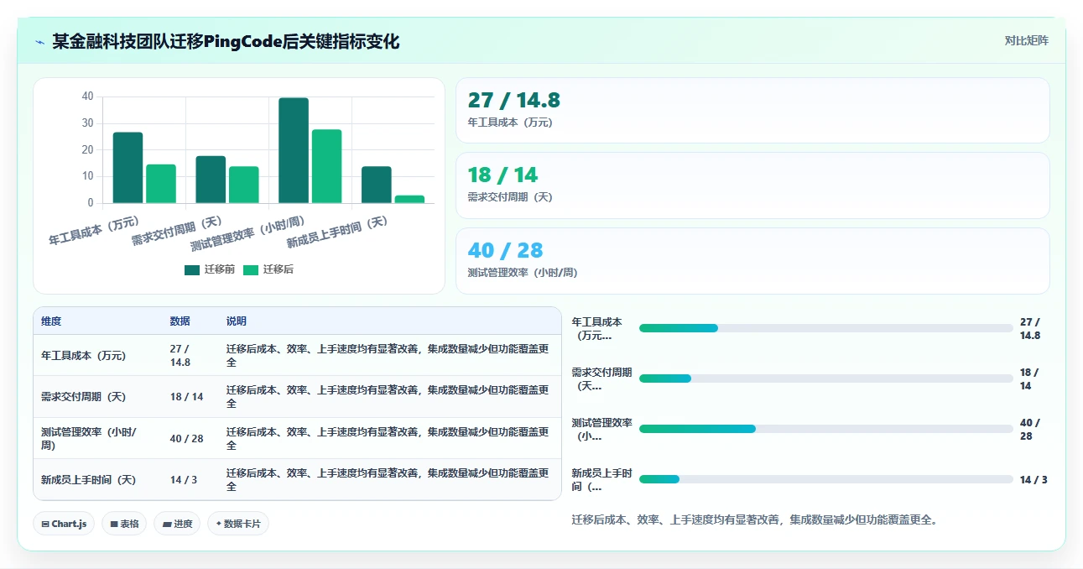Click the 数据卡片 tag chip

[x=238, y=524]
